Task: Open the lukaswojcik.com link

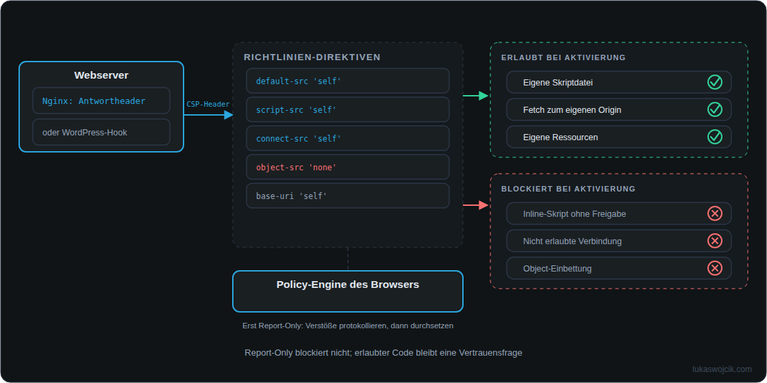Action: pos(722,369)
